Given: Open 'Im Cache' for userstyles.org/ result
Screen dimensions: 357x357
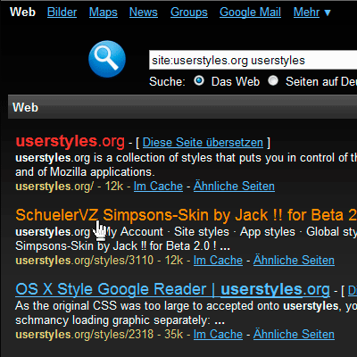Looking at the screenshot, I should pyautogui.click(x=158, y=187).
